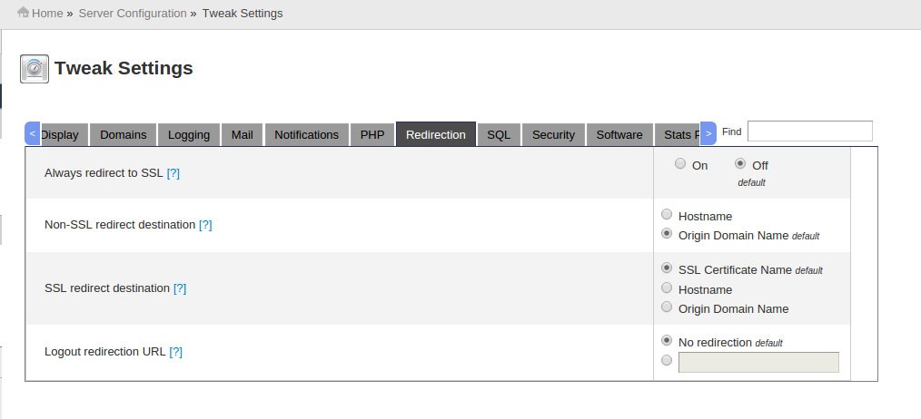Image resolution: width=921 pixels, height=419 pixels.
Task: Open help for Non-SSL redirect destination
Action: (205, 225)
